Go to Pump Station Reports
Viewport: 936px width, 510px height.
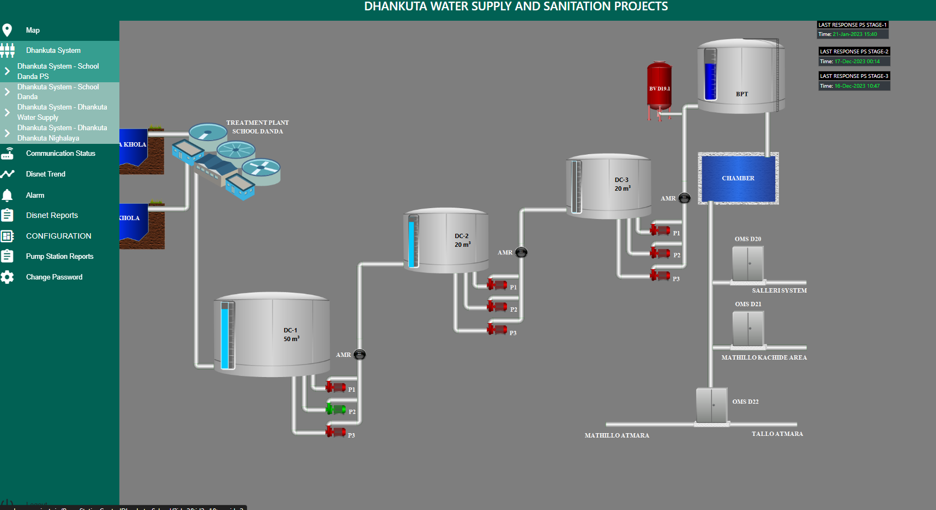pos(59,257)
